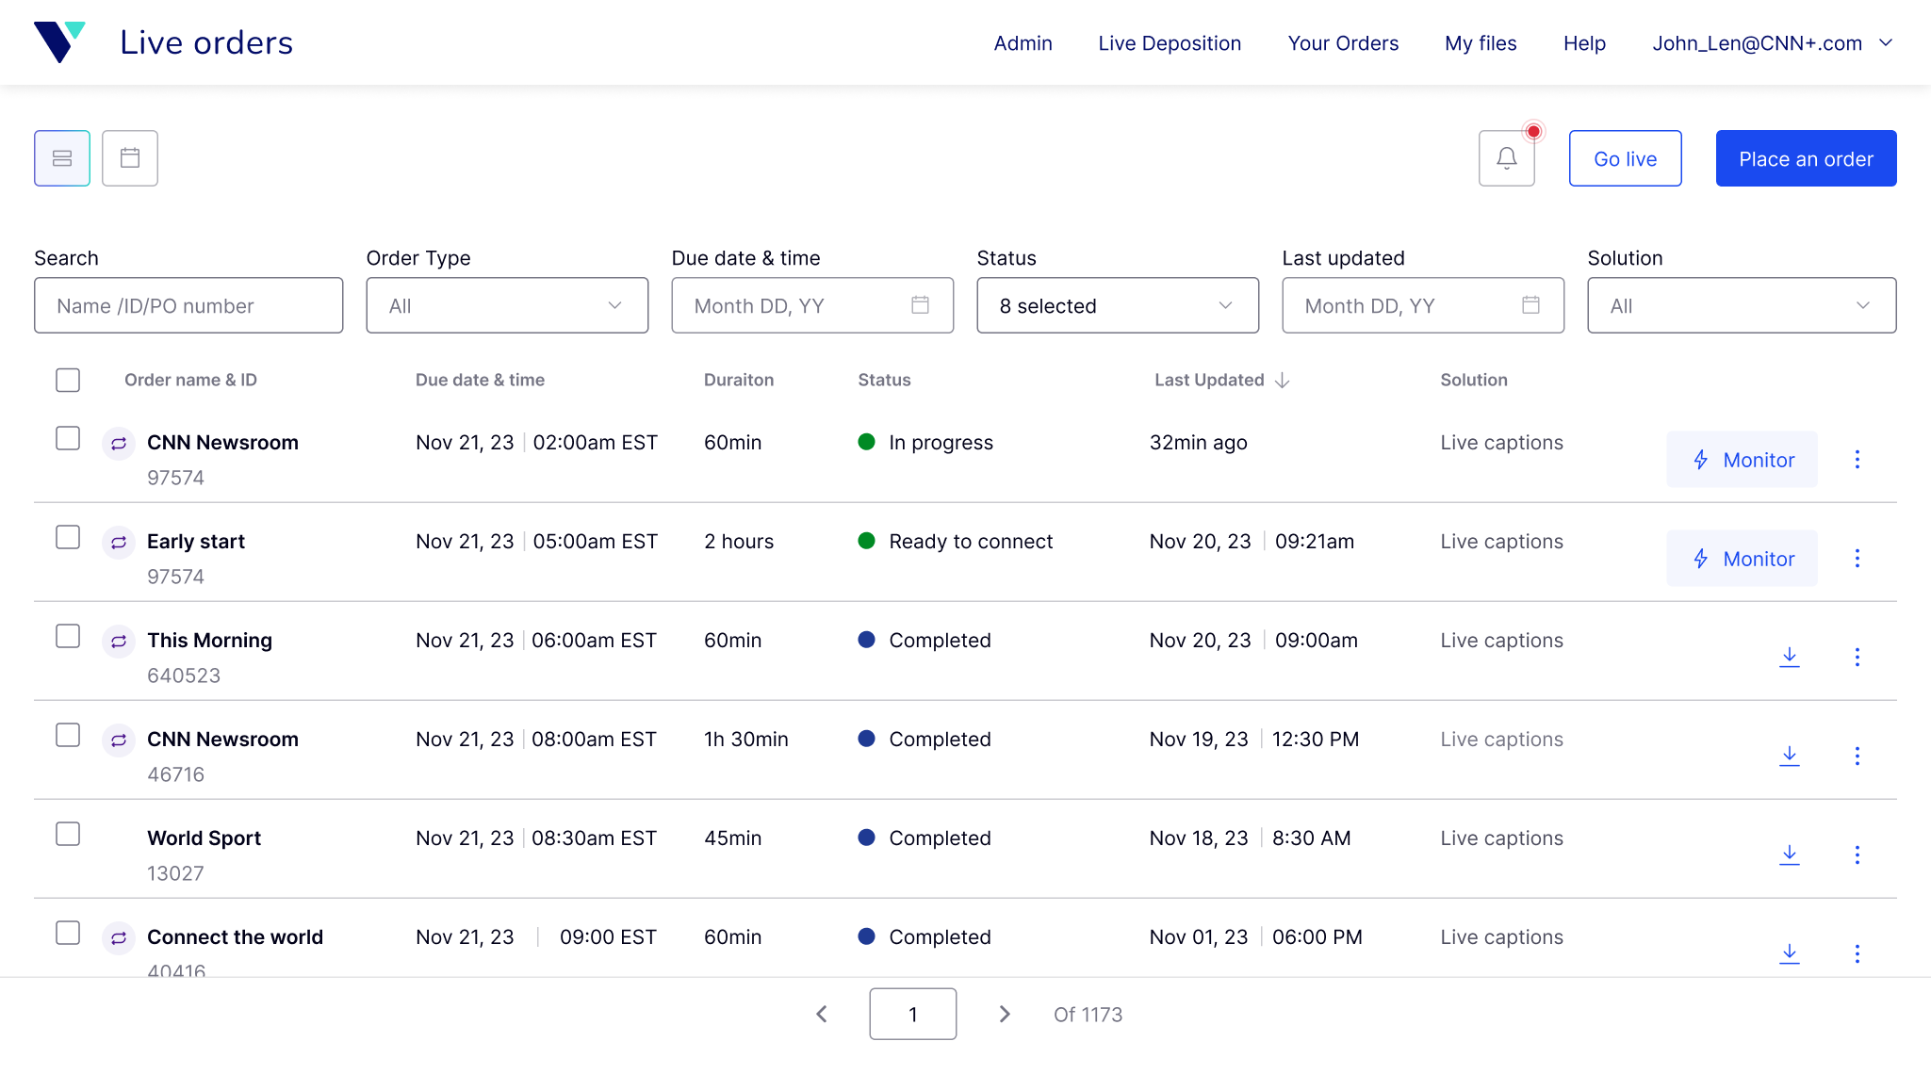This screenshot has height=1074, width=1931.
Task: Click the Status column header
Action: click(x=884, y=380)
